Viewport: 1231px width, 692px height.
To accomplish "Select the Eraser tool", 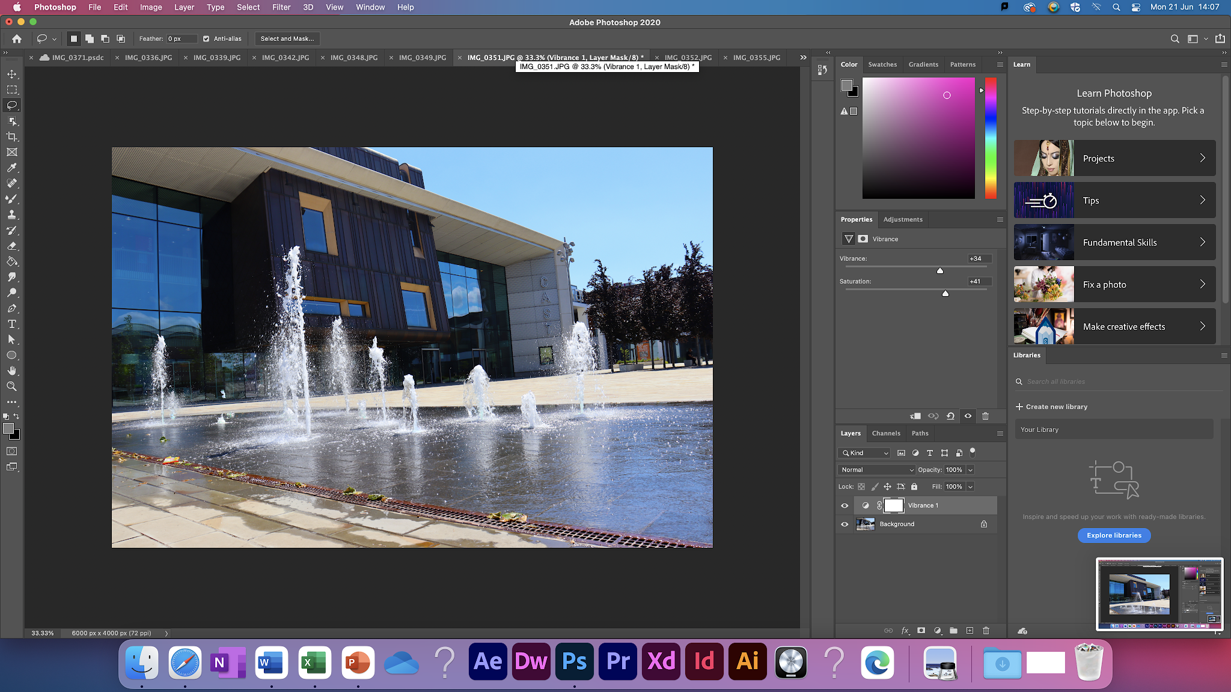I will pos(12,246).
